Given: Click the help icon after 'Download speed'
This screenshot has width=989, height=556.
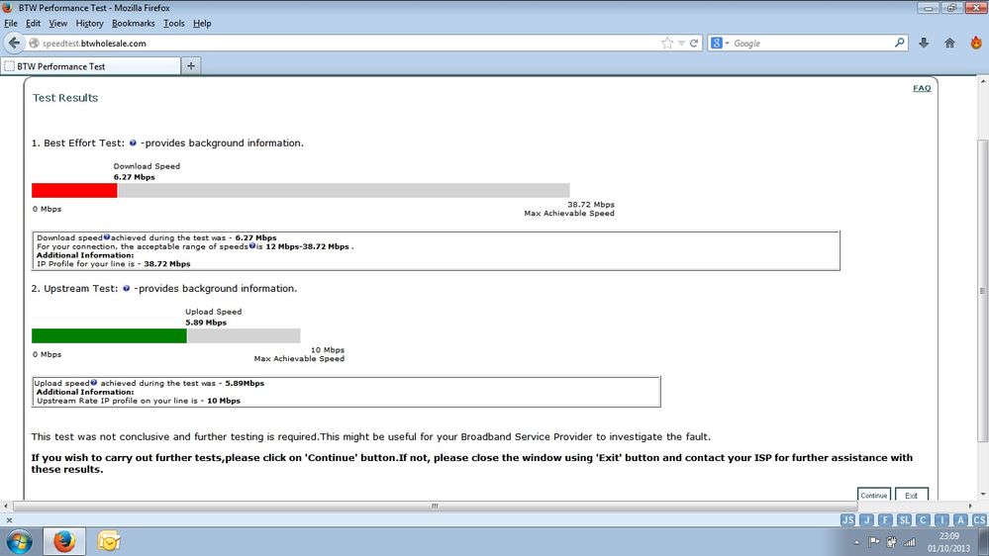Looking at the screenshot, I should pos(107,237).
